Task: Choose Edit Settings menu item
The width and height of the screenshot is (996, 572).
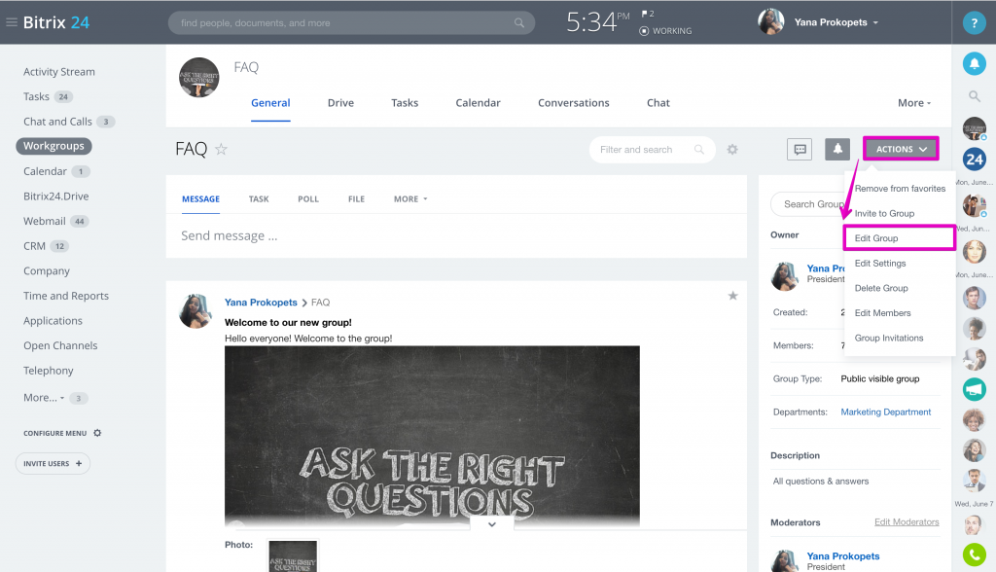Action: coord(900,263)
